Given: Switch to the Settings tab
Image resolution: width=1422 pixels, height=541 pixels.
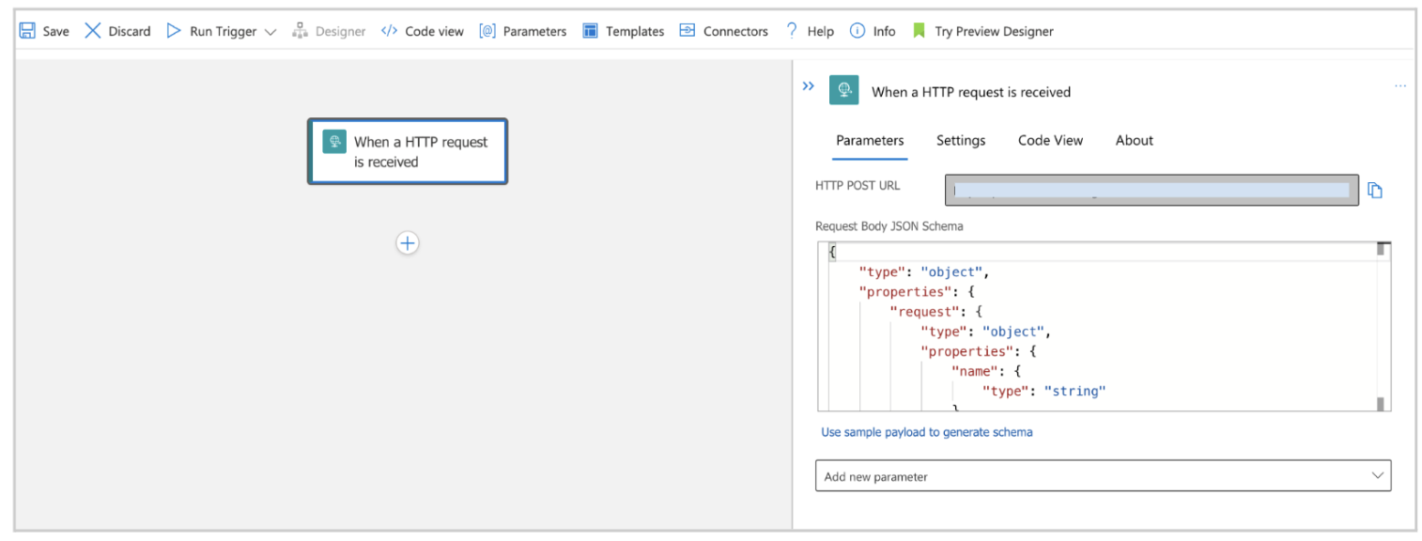Looking at the screenshot, I should point(960,141).
